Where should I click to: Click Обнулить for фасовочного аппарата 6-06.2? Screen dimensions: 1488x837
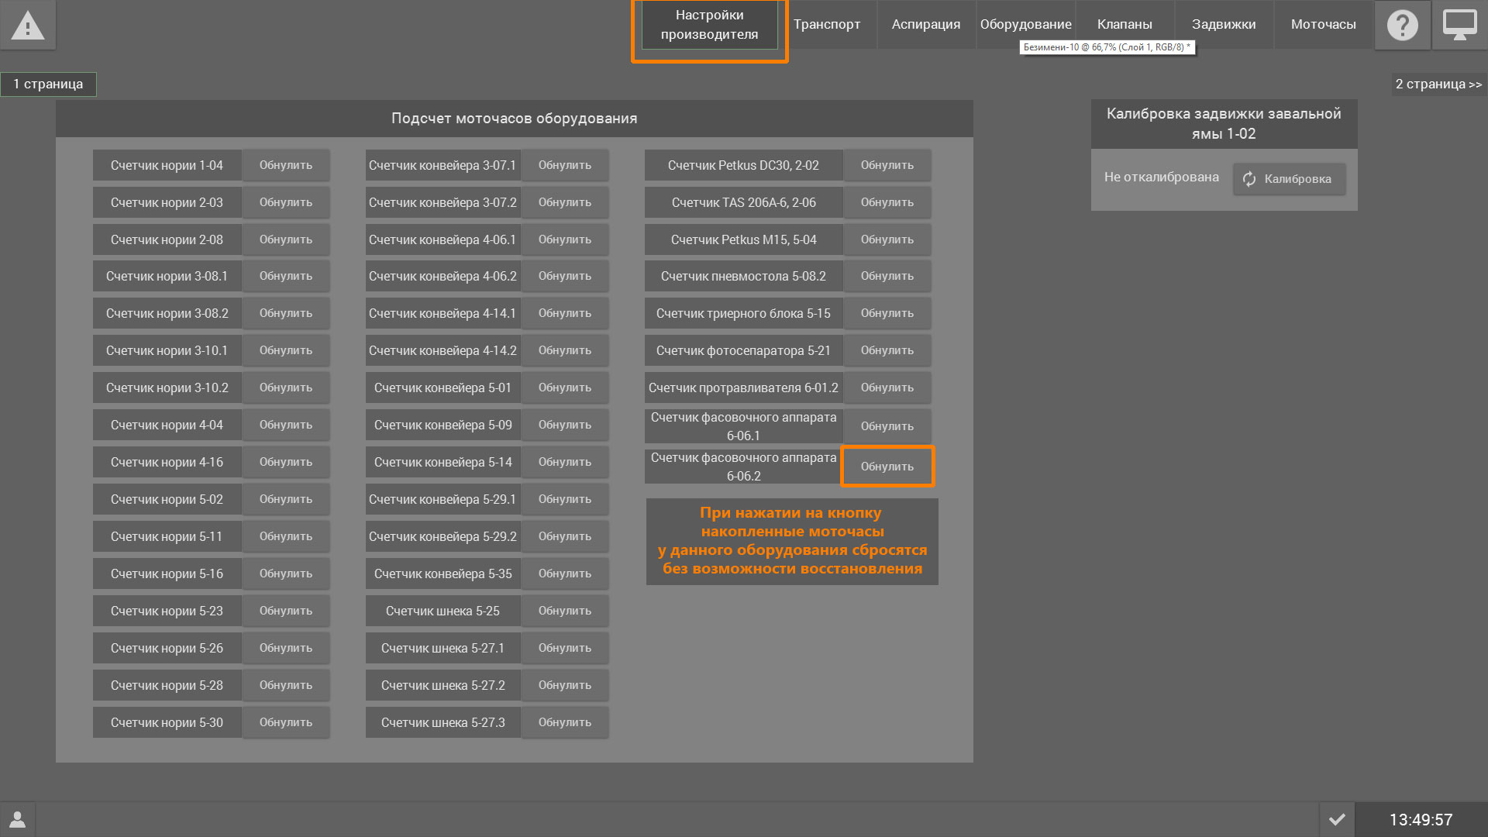[x=887, y=467]
